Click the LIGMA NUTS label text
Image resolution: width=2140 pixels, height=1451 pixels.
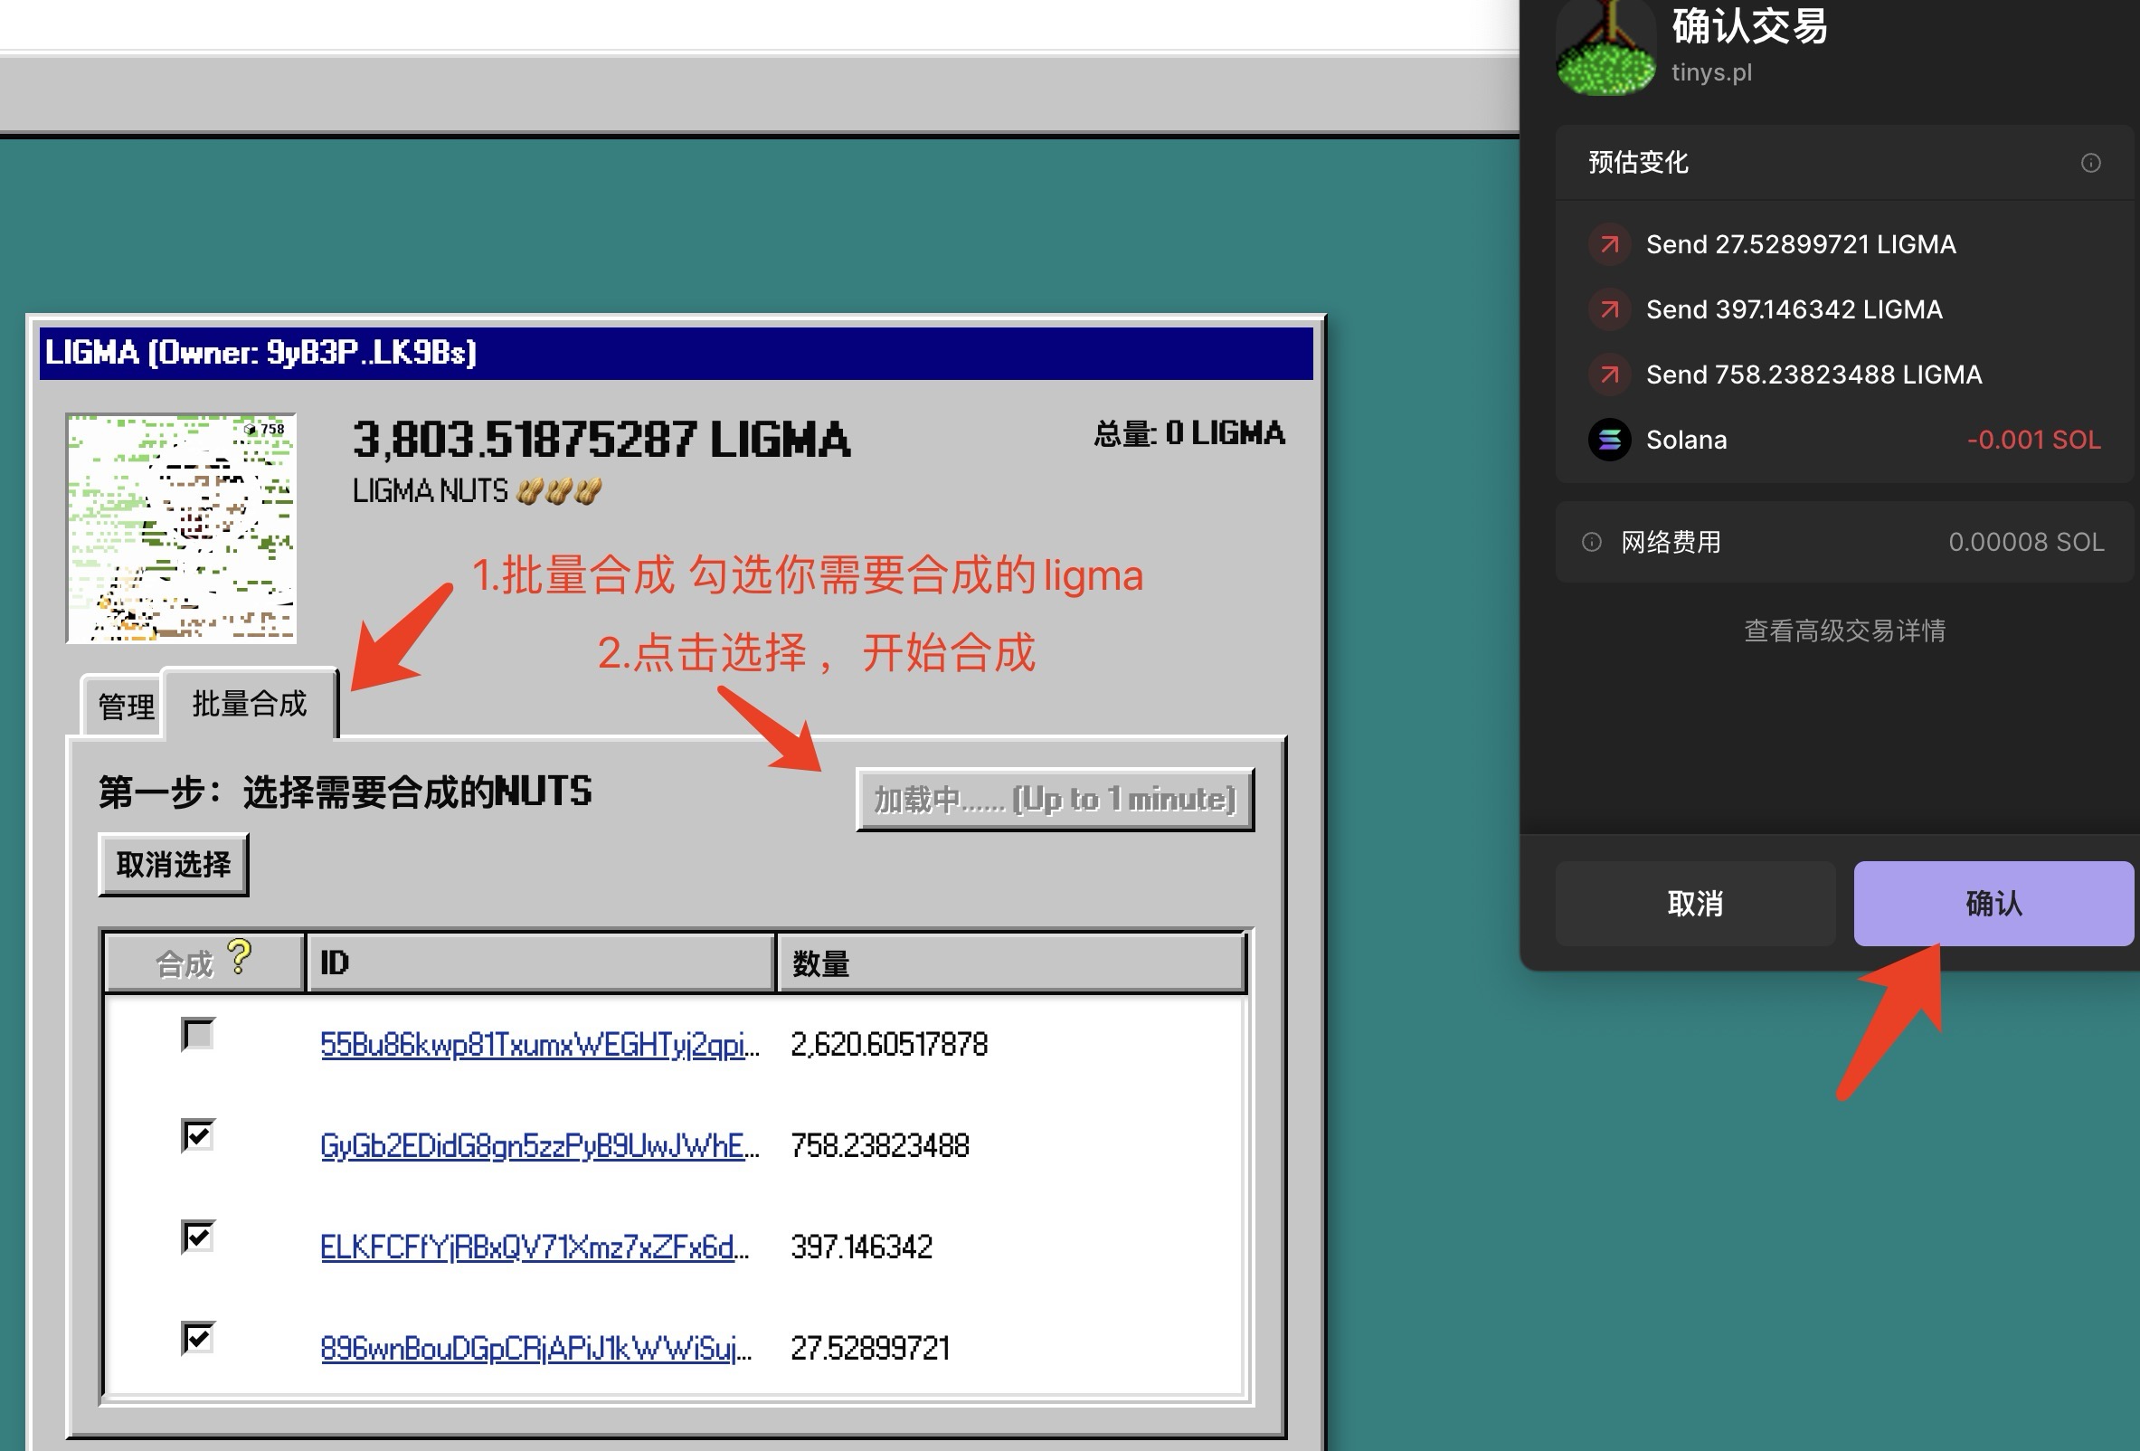click(x=430, y=490)
